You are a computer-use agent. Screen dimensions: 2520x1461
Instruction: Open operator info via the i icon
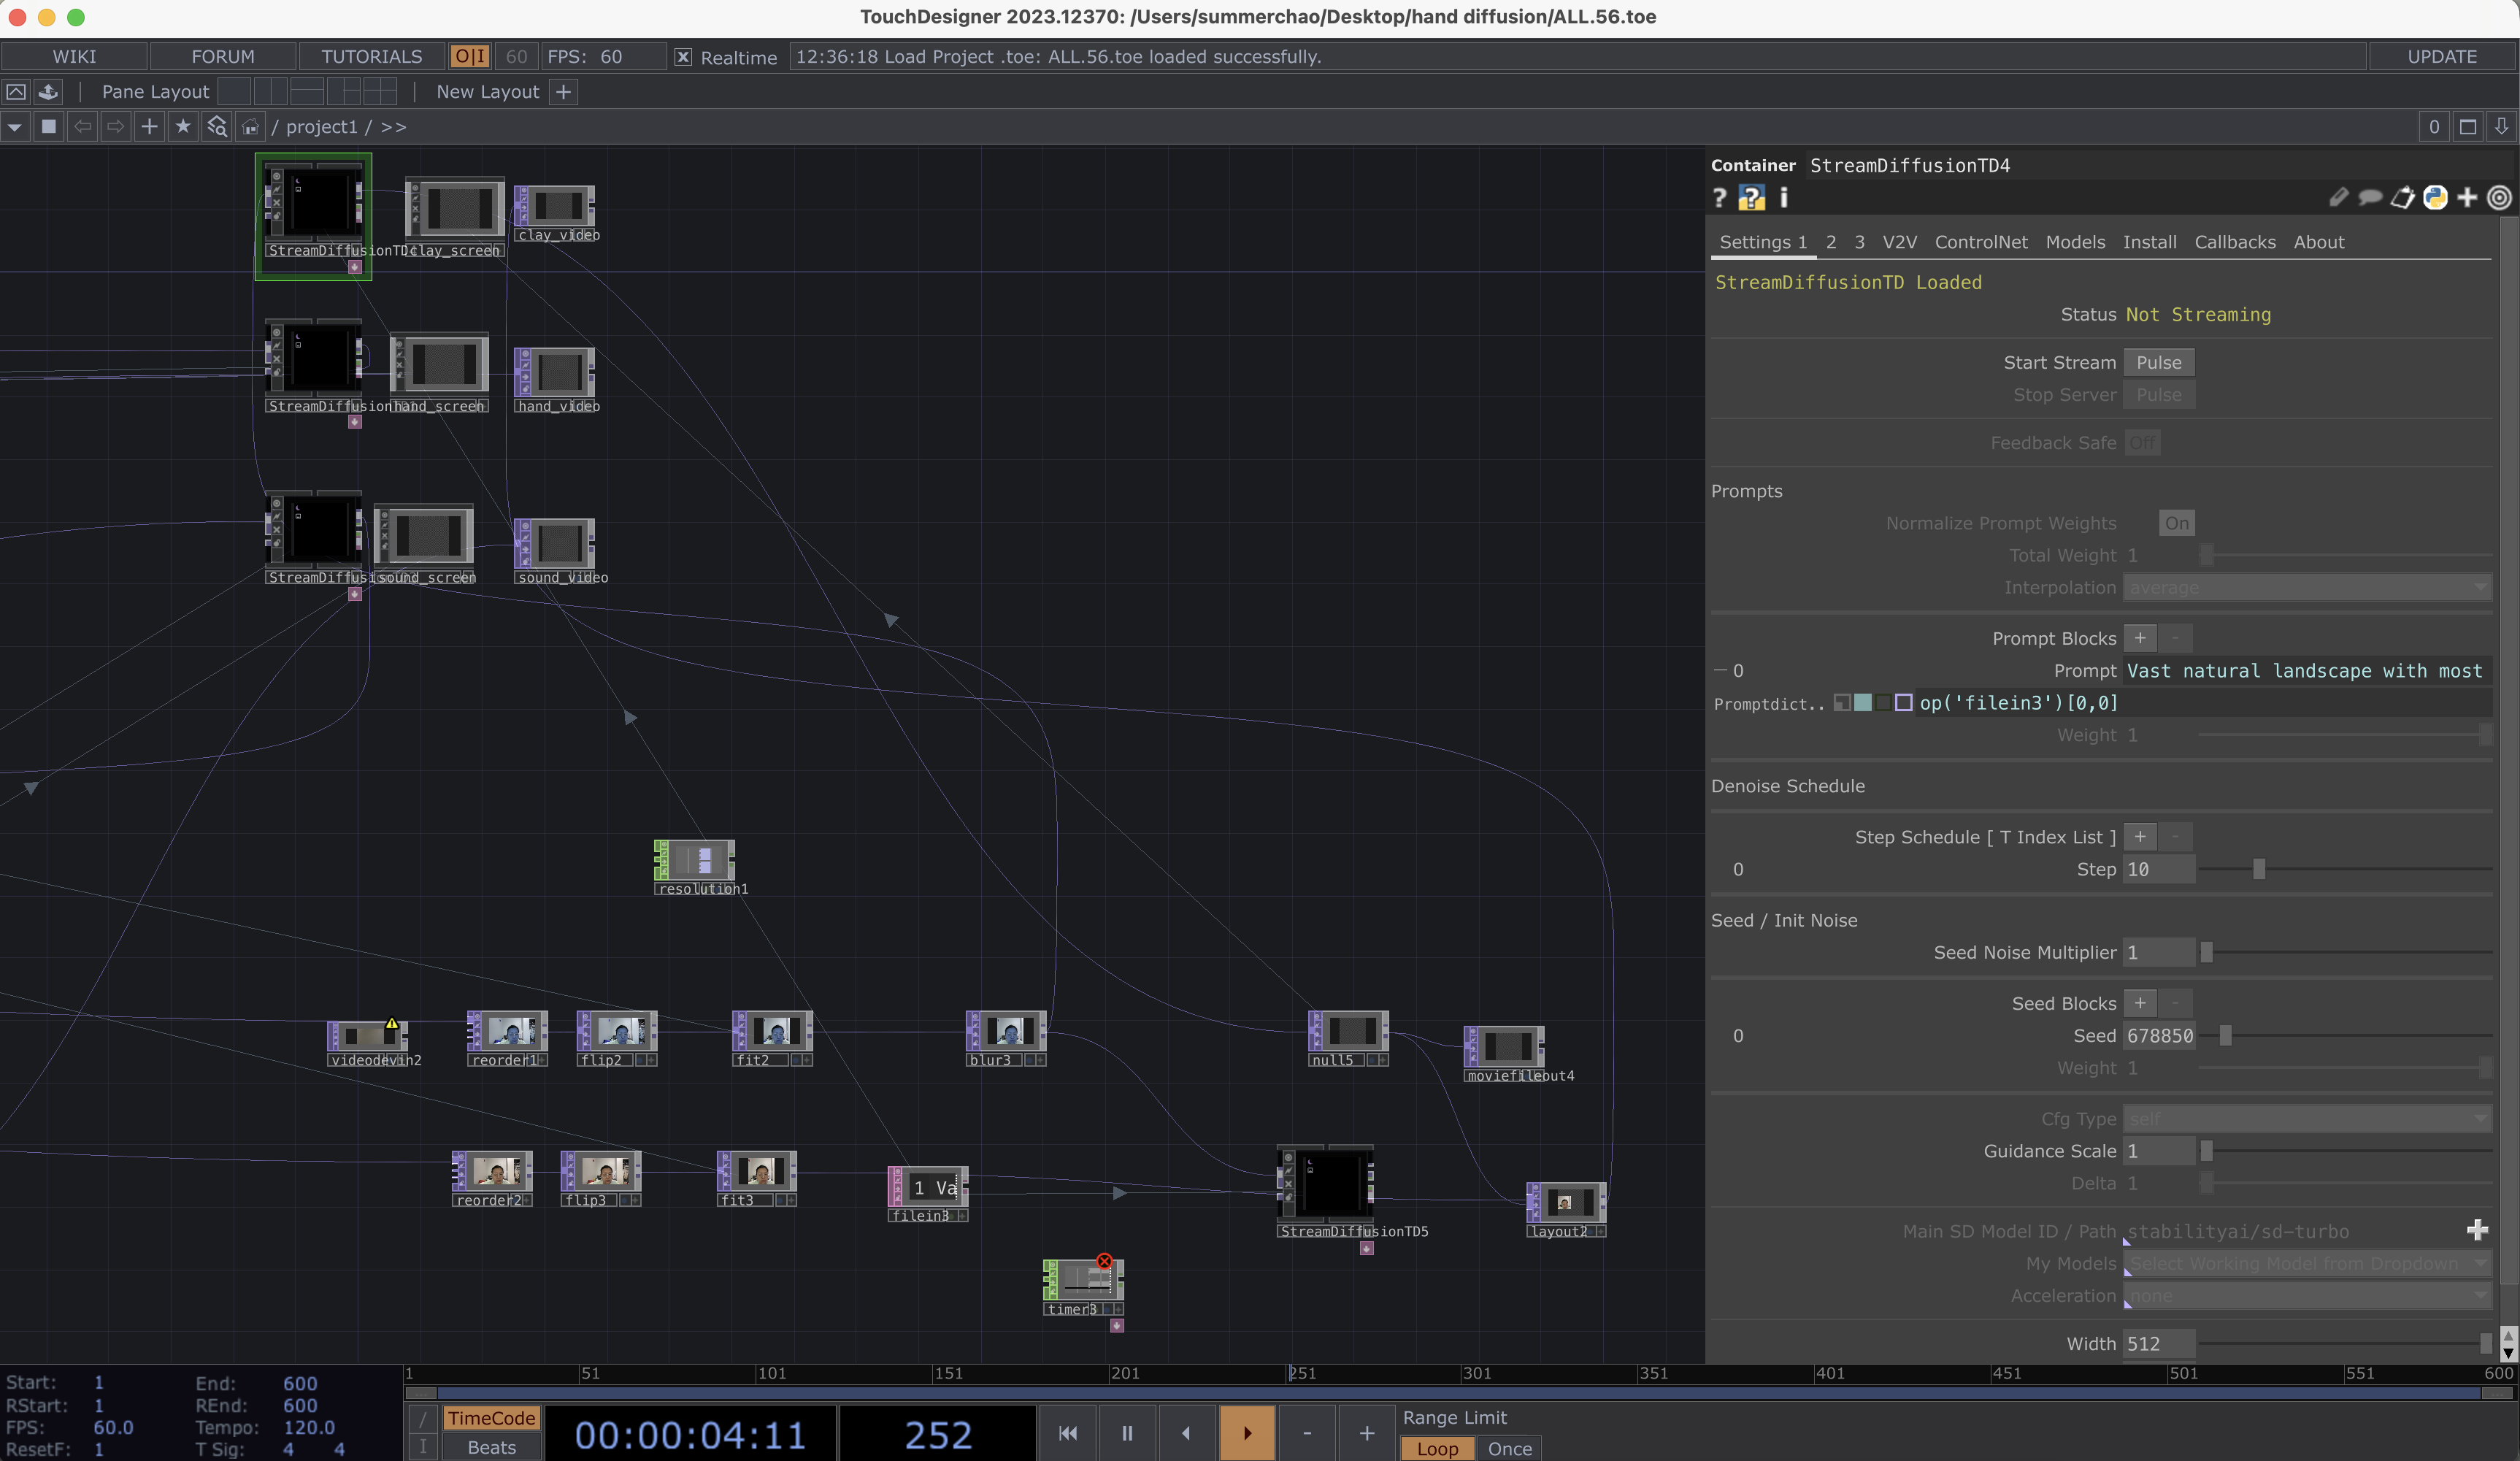tap(1783, 198)
